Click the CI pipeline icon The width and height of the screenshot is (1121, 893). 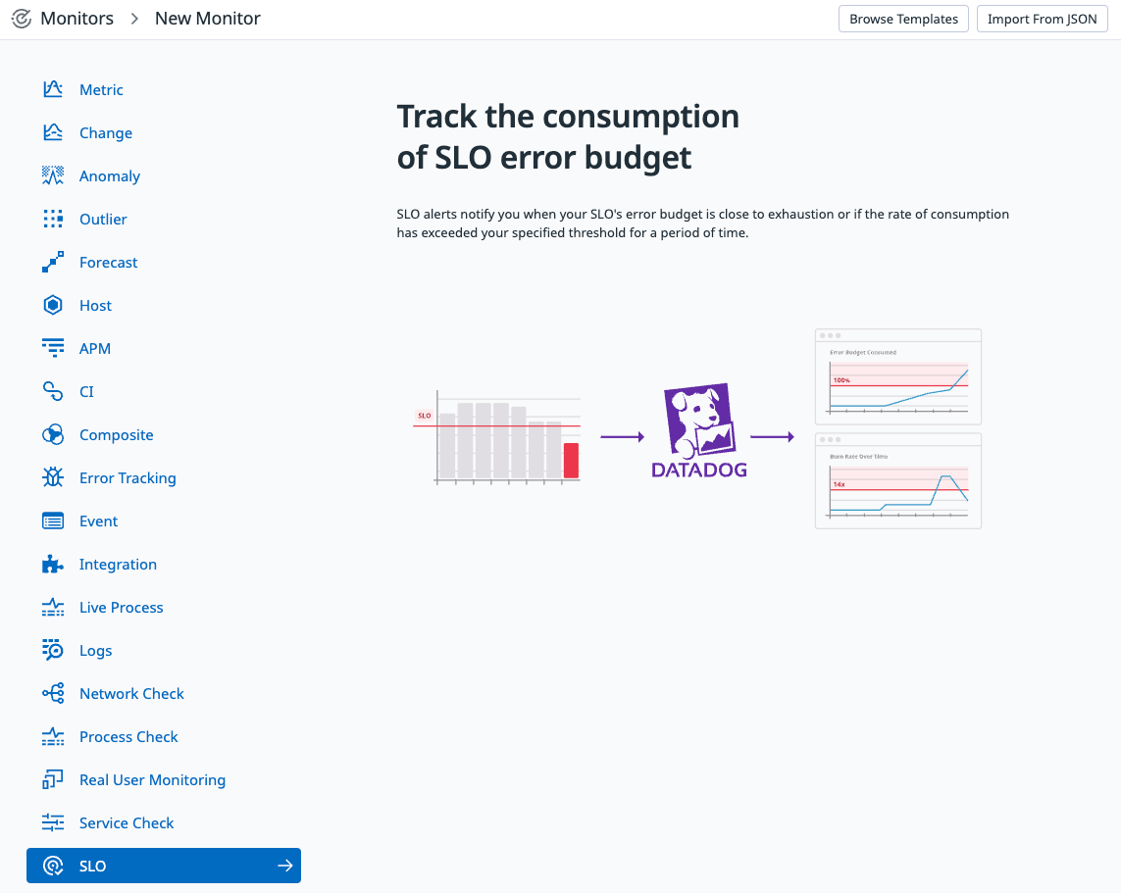pyautogui.click(x=53, y=391)
